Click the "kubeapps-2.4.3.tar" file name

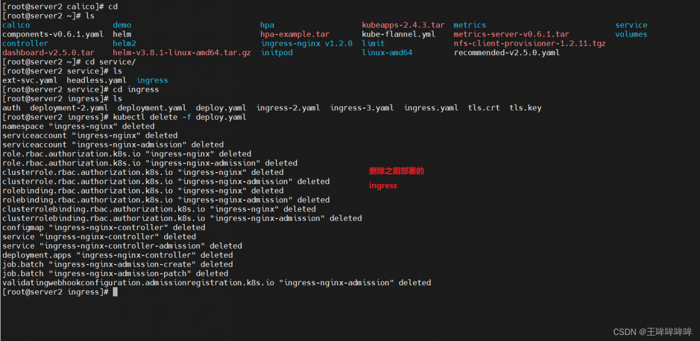[x=403, y=25]
